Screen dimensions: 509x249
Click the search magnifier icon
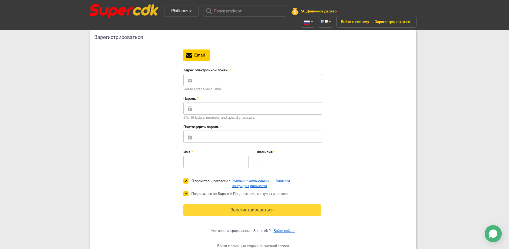click(209, 11)
